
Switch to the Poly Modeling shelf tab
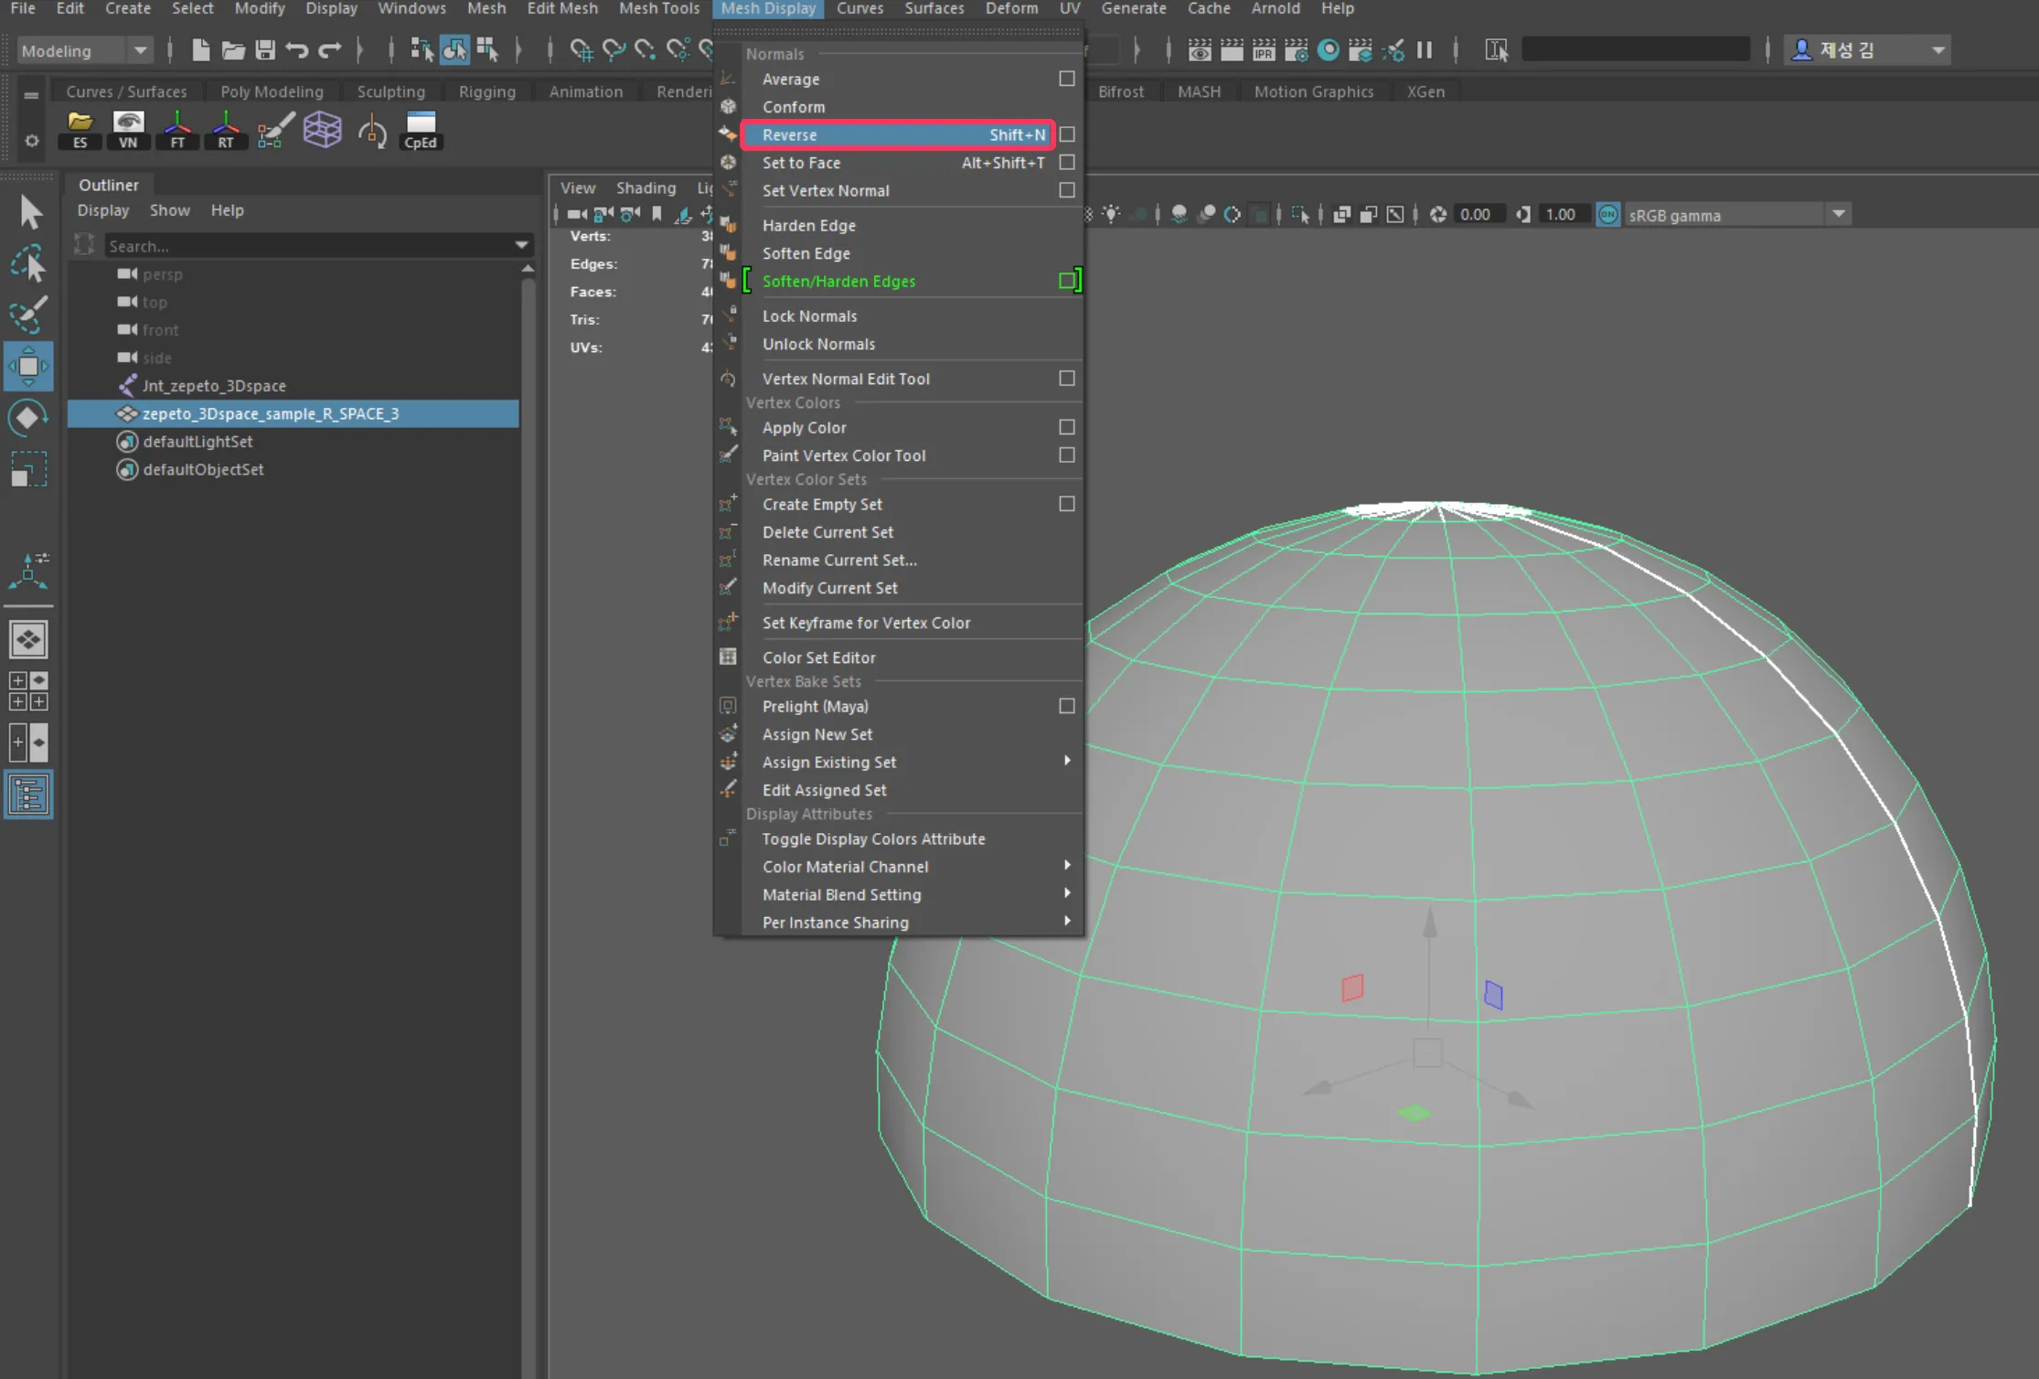click(272, 91)
